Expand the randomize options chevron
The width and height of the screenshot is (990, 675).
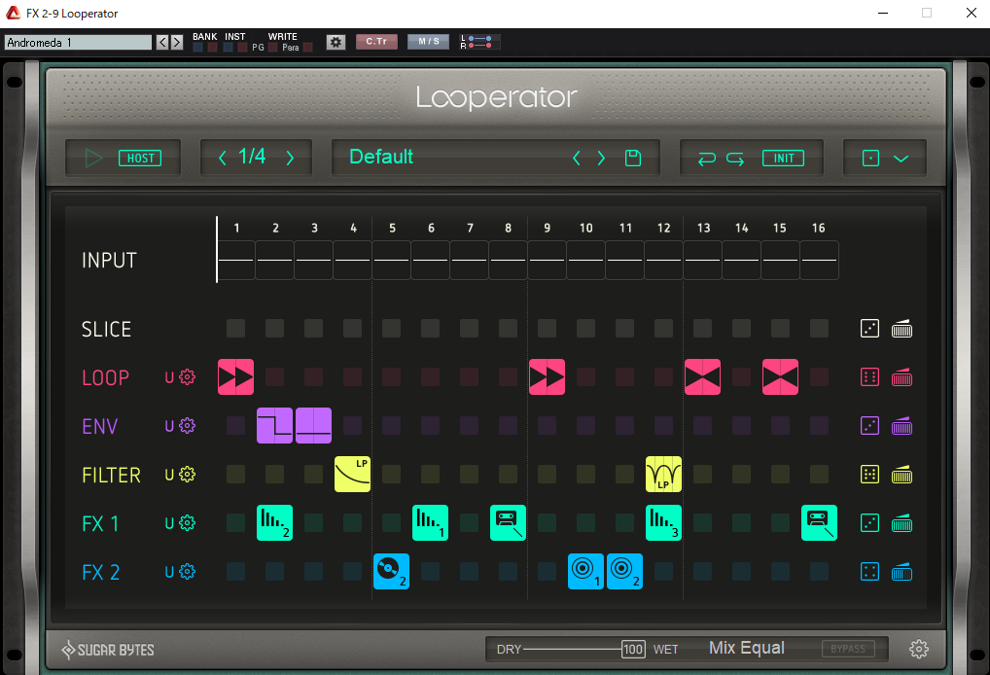tap(901, 159)
